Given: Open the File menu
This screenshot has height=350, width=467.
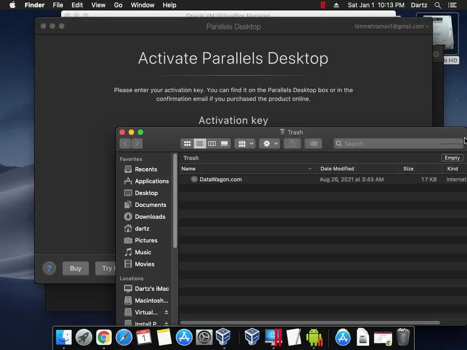Looking at the screenshot, I should coord(58,5).
